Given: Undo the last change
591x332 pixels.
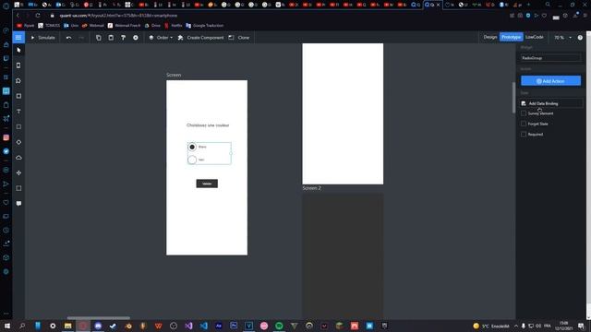Looking at the screenshot, I should click(x=68, y=38).
